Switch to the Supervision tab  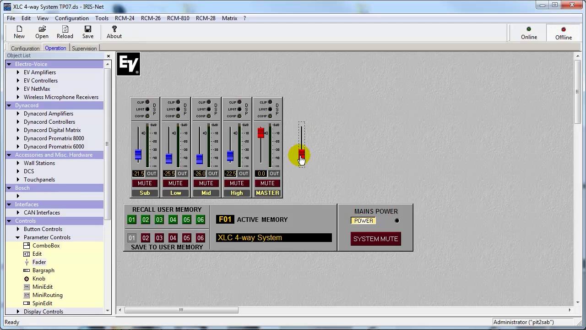click(84, 49)
